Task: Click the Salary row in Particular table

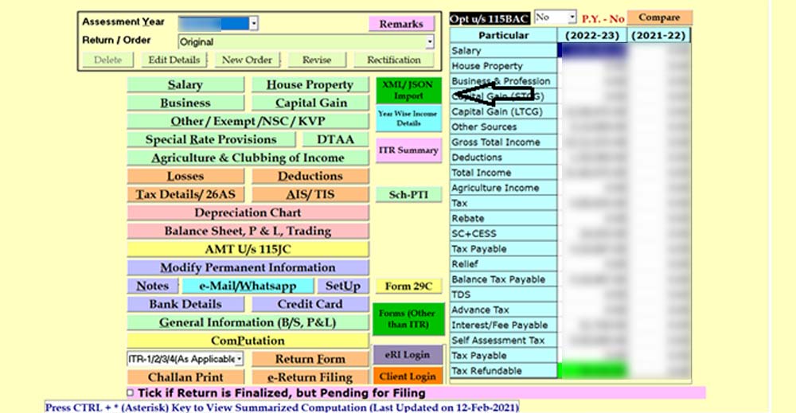Action: 503,51
